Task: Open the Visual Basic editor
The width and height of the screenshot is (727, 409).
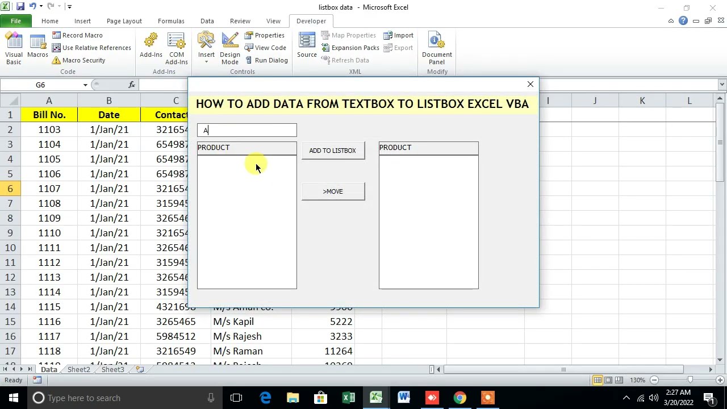Action: click(14, 48)
